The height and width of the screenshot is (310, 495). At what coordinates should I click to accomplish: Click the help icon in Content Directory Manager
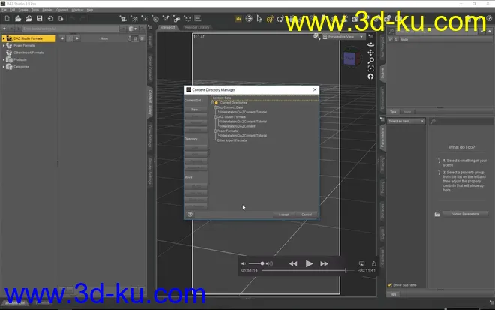tap(190, 214)
